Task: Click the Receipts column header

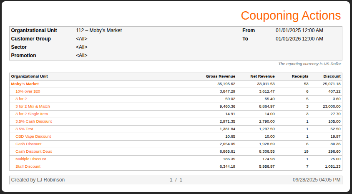Action: point(300,76)
